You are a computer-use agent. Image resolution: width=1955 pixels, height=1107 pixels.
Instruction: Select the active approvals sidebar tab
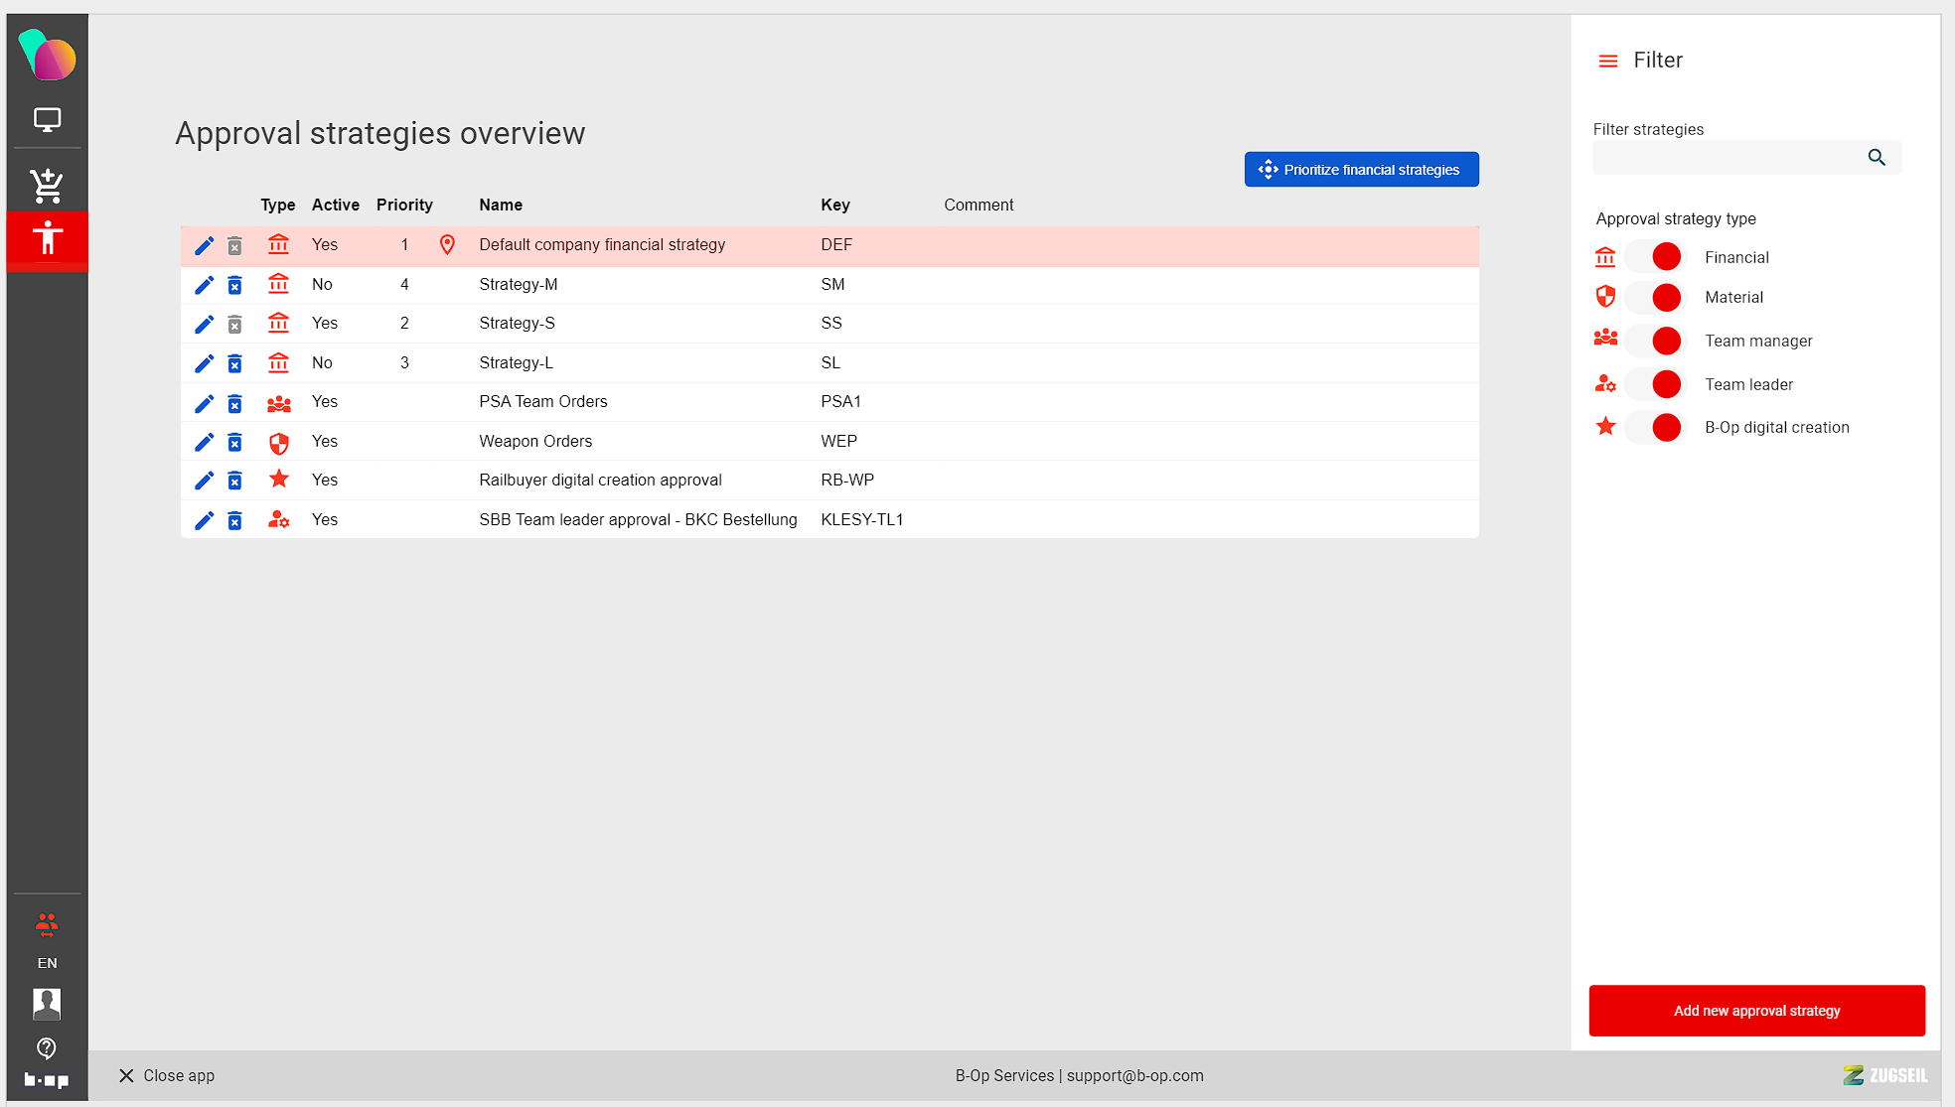click(47, 238)
